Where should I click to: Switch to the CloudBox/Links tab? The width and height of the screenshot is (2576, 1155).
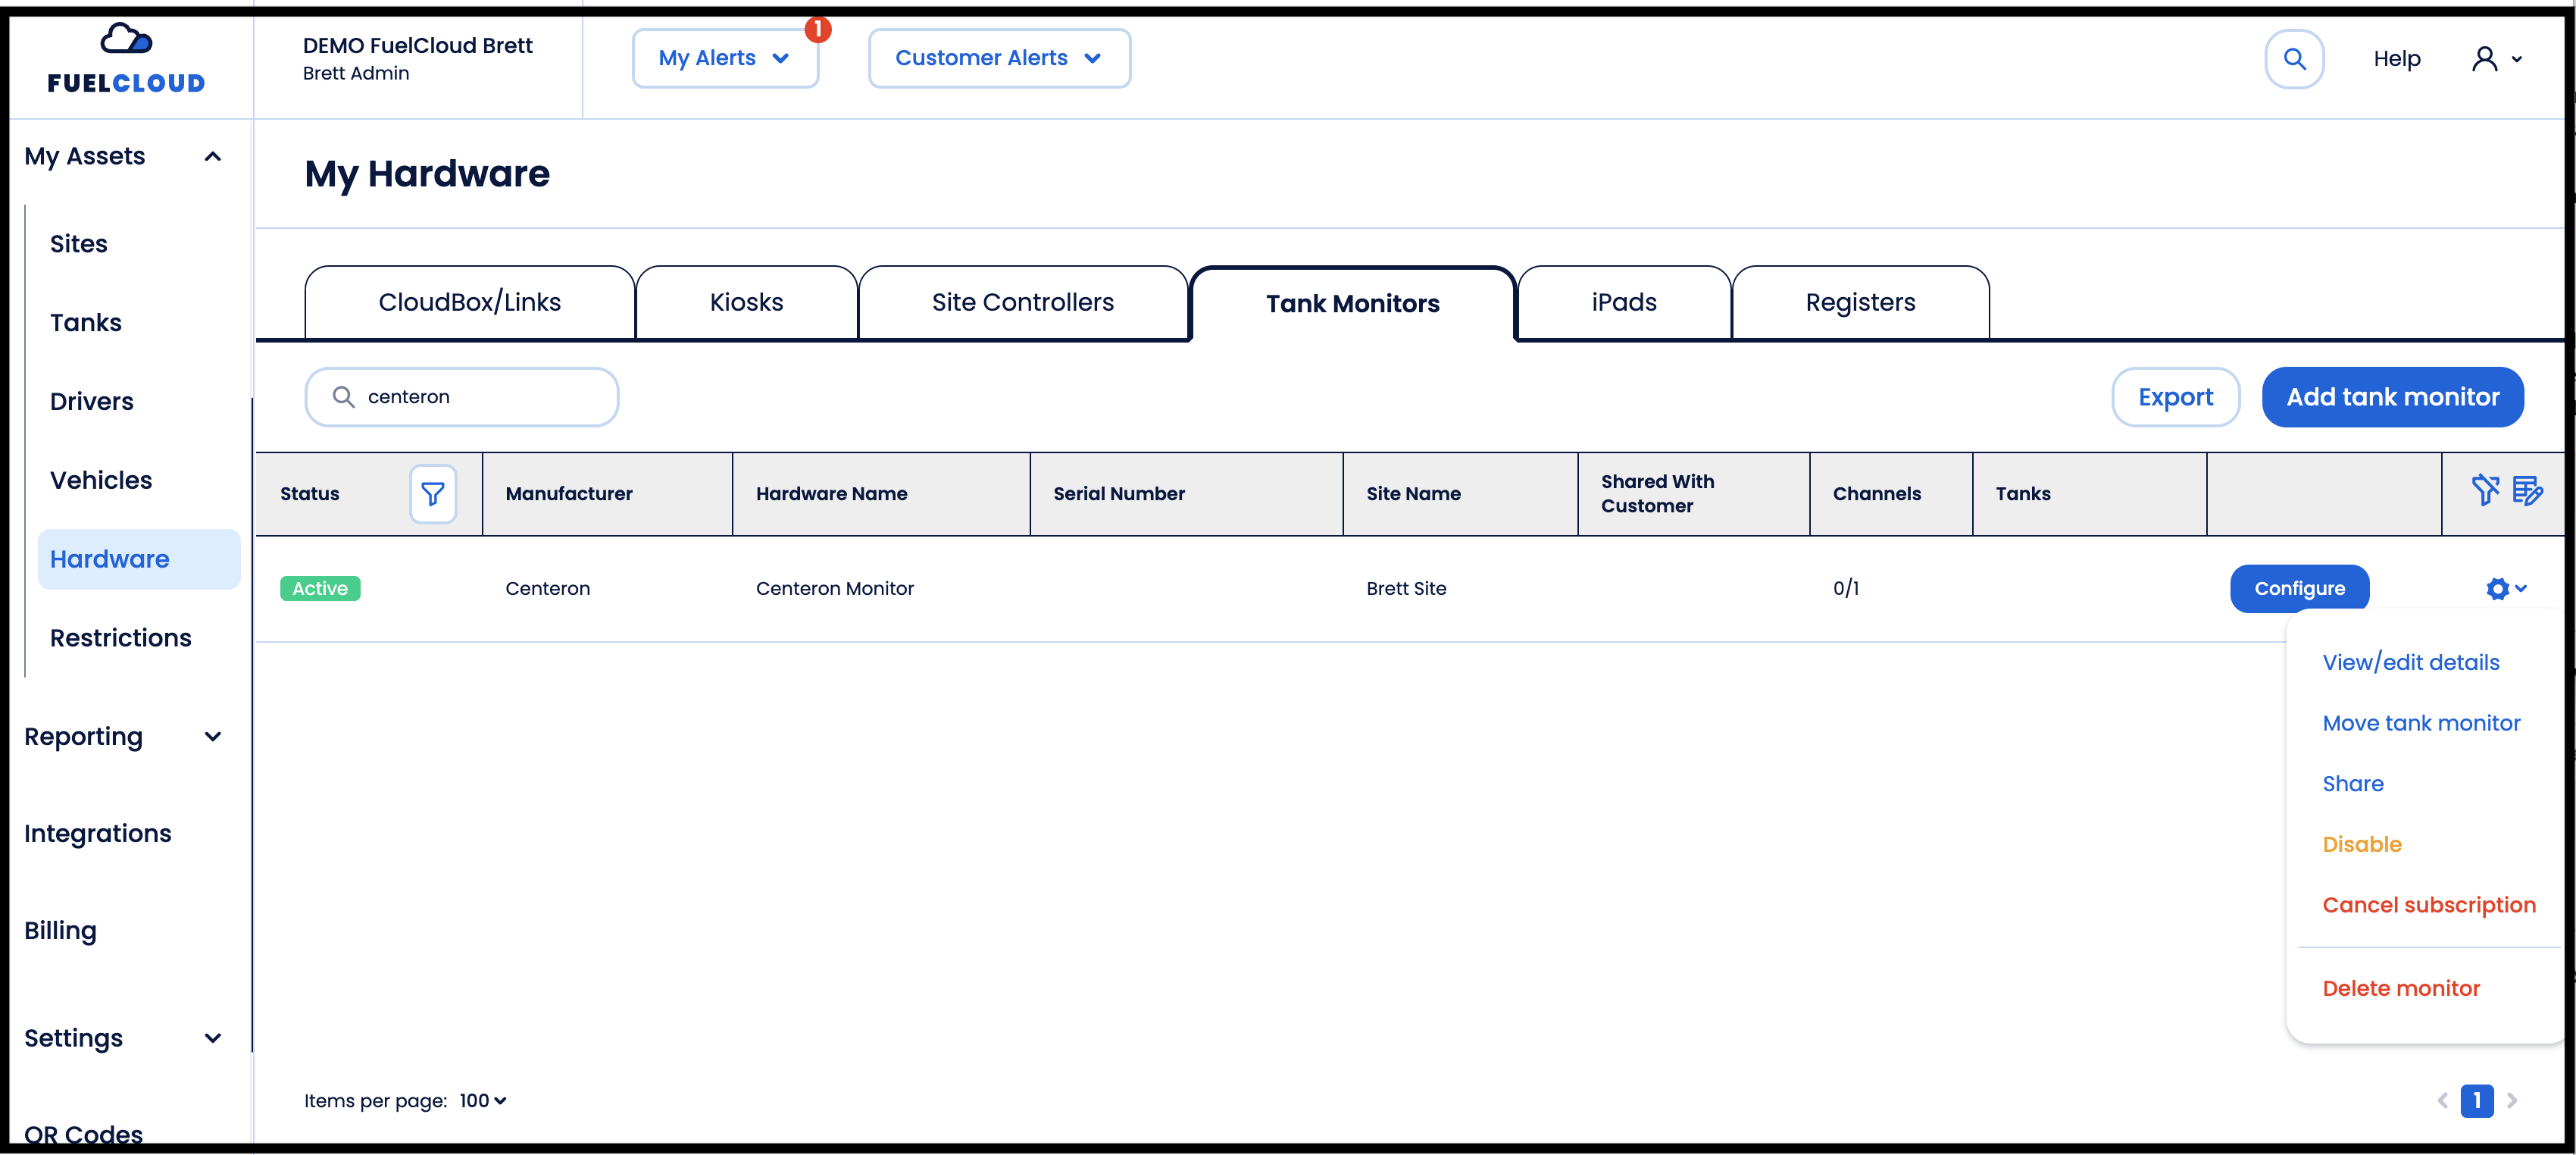[x=470, y=302]
